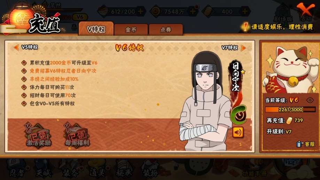Play Hyuga Neji voice with speaker icon

tap(238, 132)
